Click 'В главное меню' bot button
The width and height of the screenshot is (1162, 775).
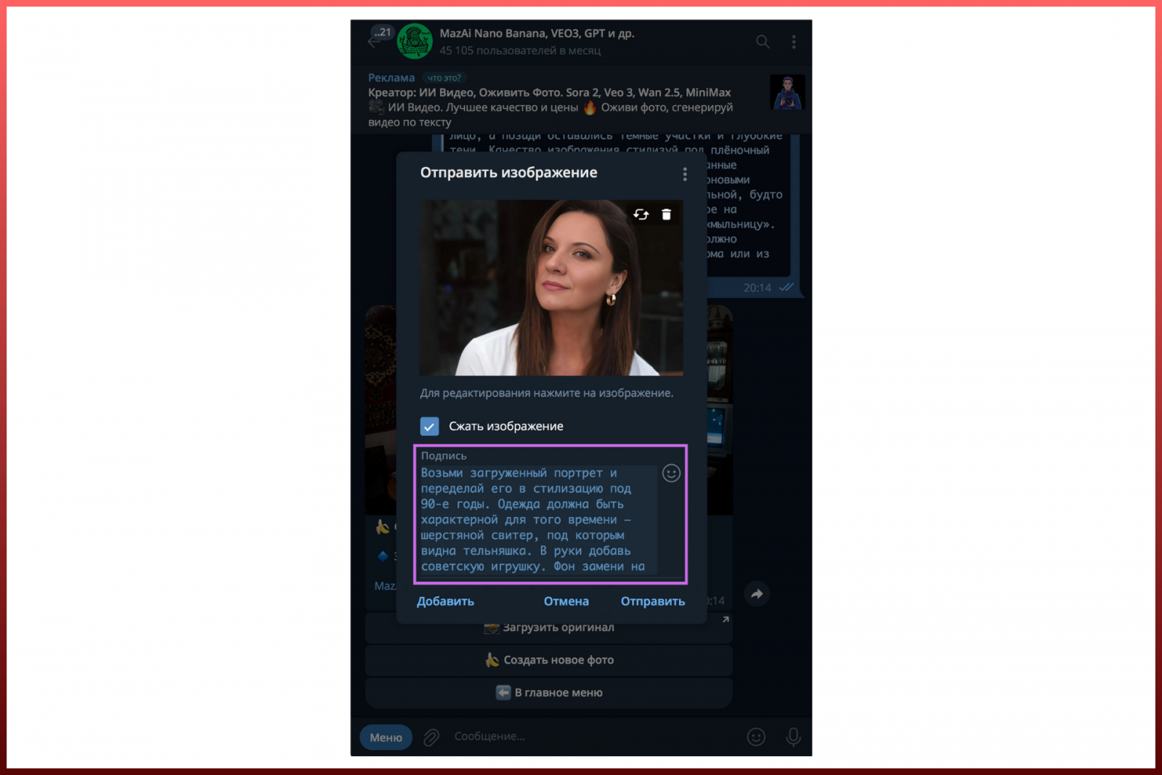click(549, 693)
